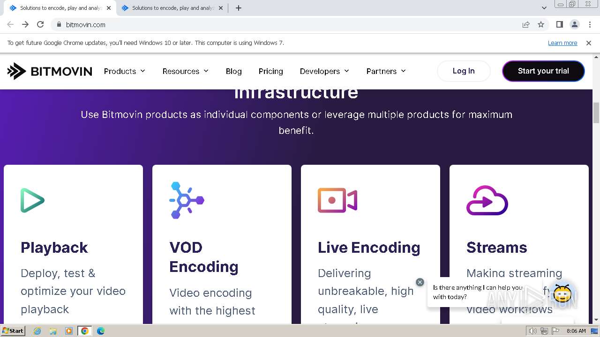600x337 pixels.
Task: Open a new tab
Action: [x=239, y=8]
